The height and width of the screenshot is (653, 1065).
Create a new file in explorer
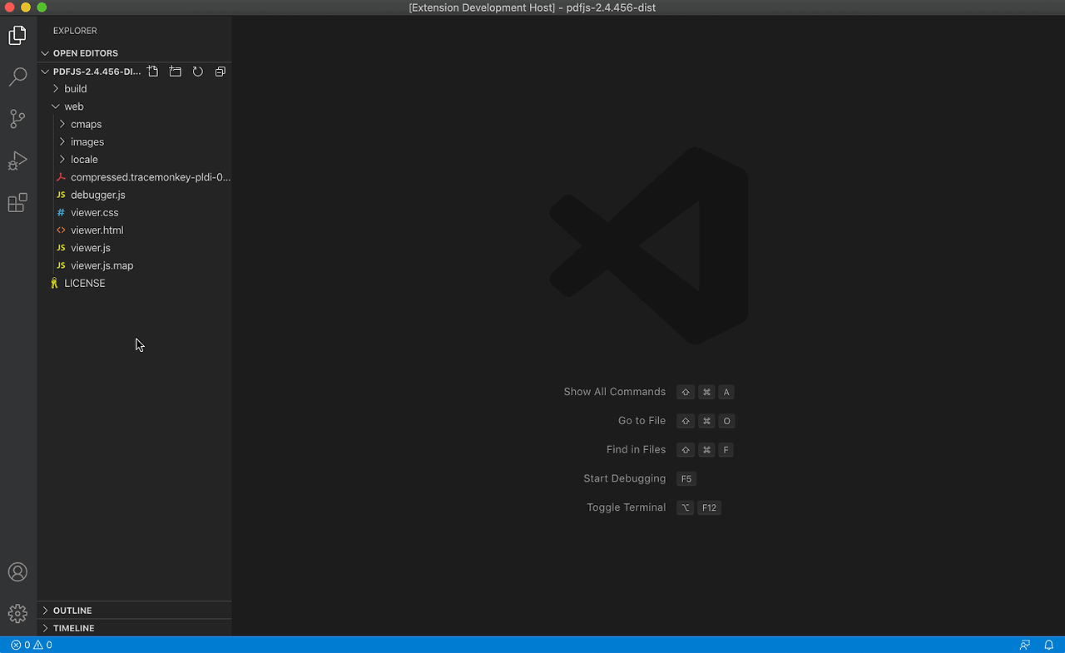[153, 72]
